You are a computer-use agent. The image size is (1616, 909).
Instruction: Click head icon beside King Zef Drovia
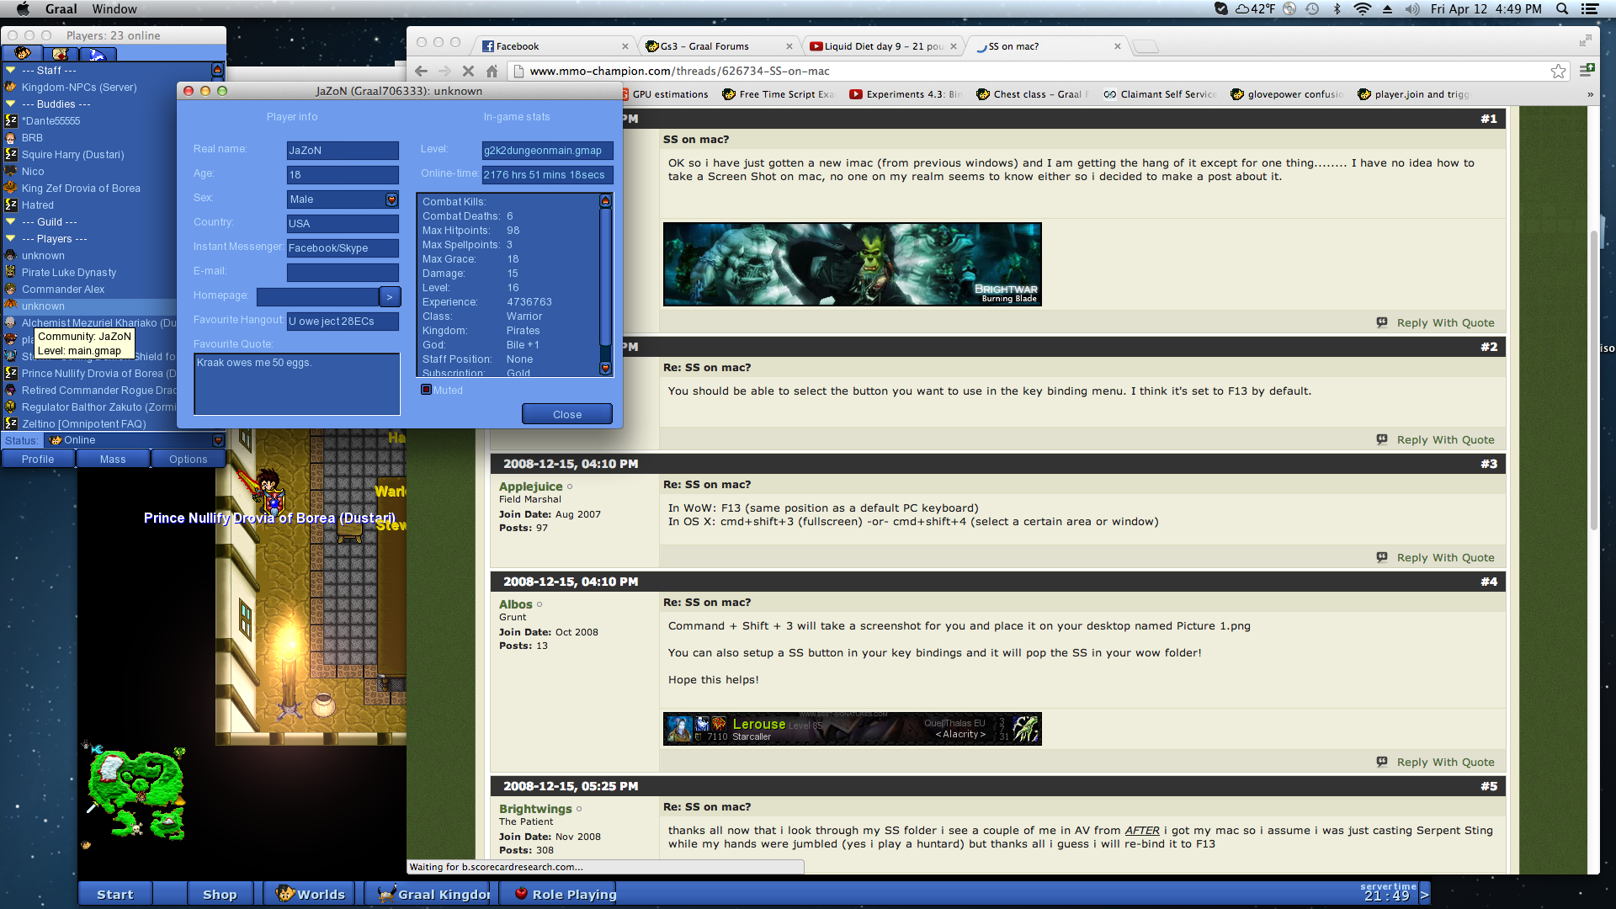click(11, 189)
